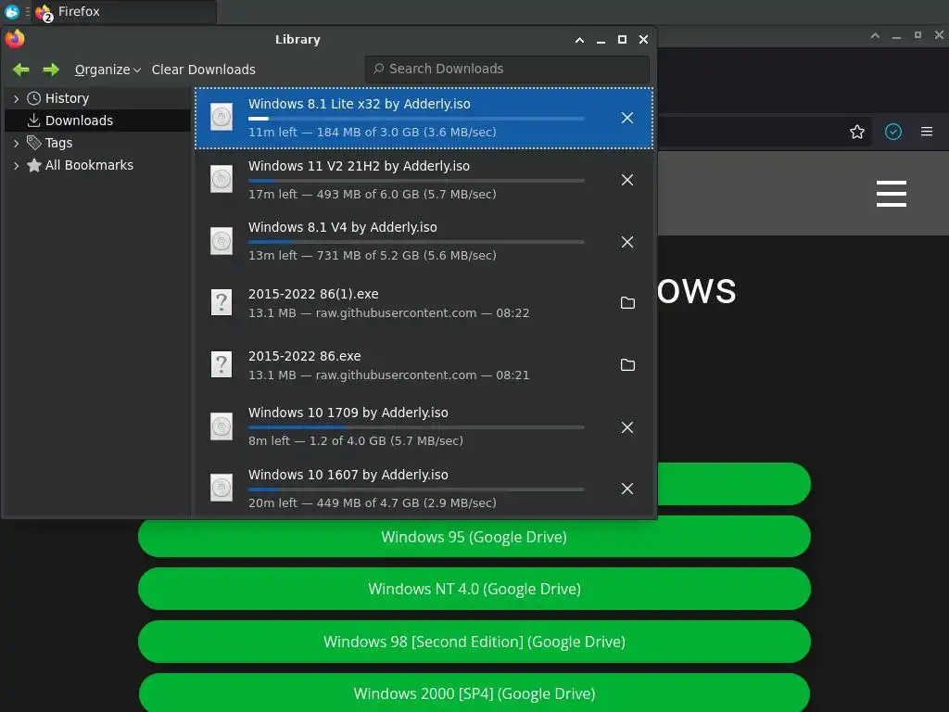Cancel Windows 8.1 Lite x32 download
This screenshot has width=949, height=712.
(627, 118)
